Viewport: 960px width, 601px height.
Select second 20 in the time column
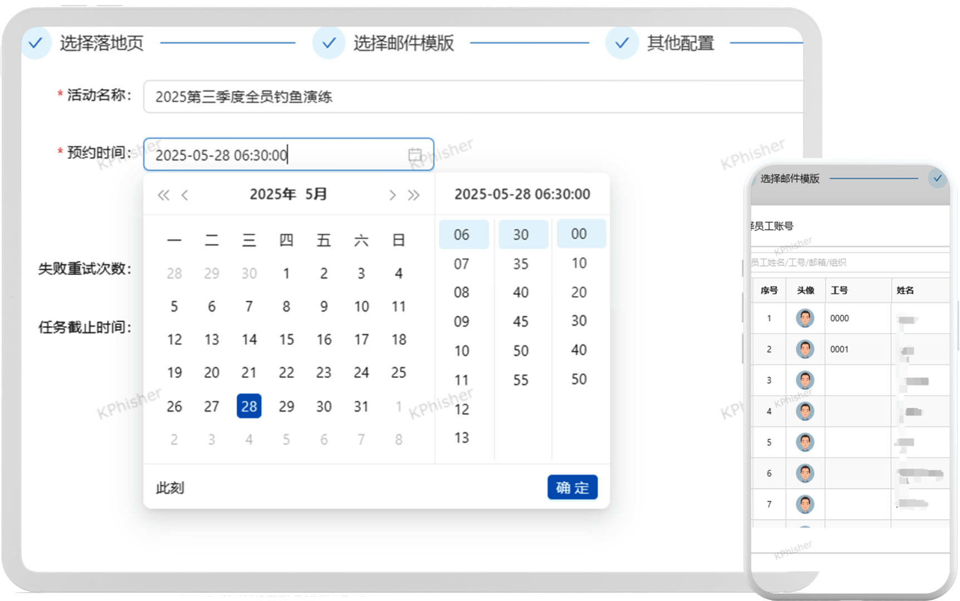579,292
